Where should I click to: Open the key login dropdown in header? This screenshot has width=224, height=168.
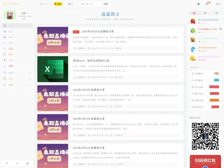218,4
